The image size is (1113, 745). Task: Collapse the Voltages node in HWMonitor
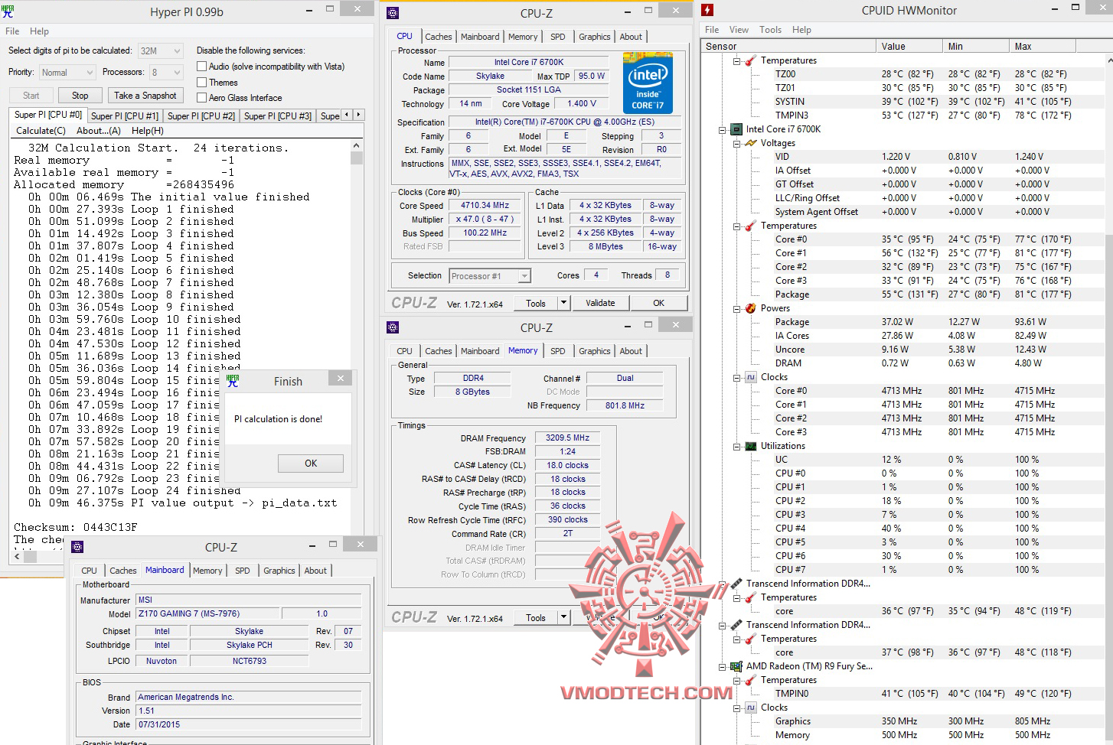(x=736, y=143)
